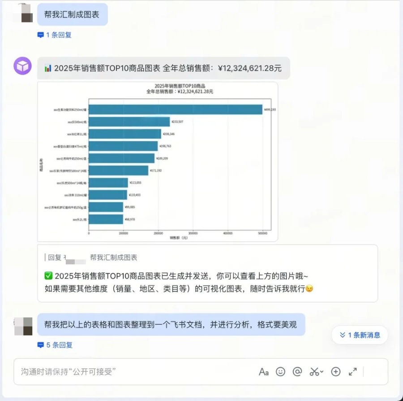Click the winking face emoji

point(309,289)
